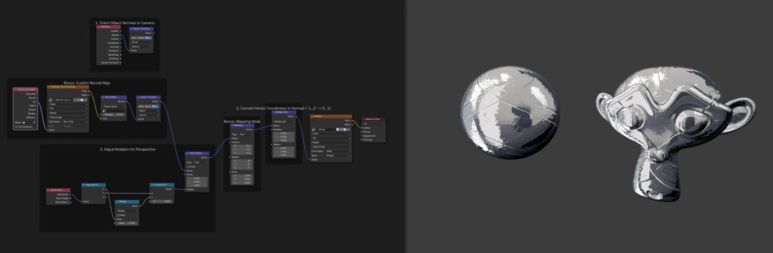The image size is (773, 253).
Task: Click the UV output socket on Texture Coordinate
Action: pos(38,101)
